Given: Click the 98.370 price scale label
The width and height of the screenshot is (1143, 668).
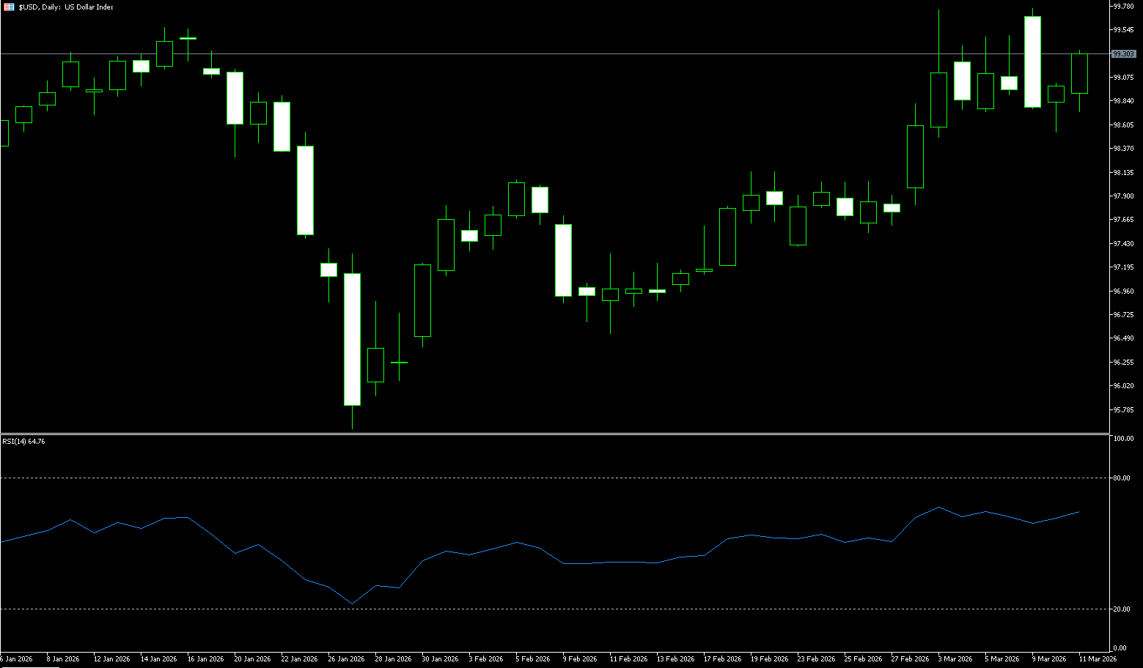Looking at the screenshot, I should pyautogui.click(x=1123, y=149).
